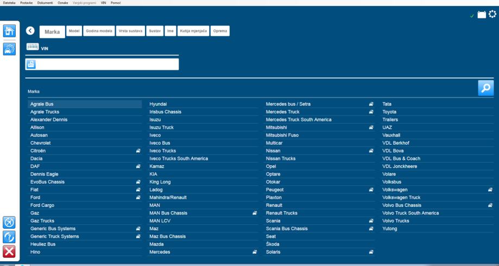Open the Dokumenti menu

45,3
